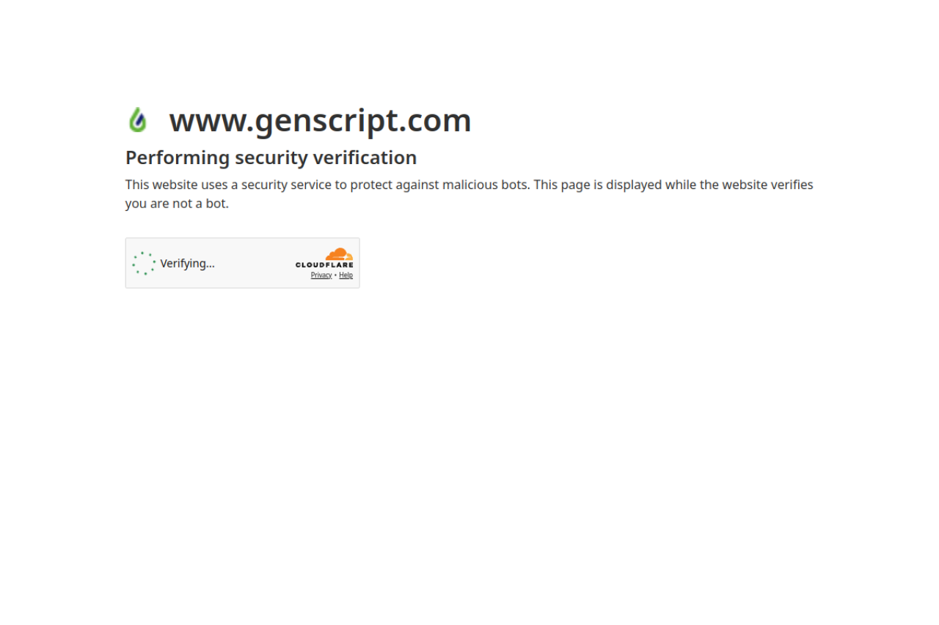Viewport: 939px width, 625px height.
Task: Click the words "security service" in description
Action: pyautogui.click(x=286, y=185)
